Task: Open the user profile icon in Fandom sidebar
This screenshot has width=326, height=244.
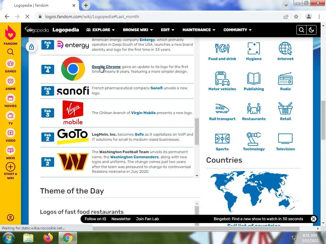Action: (x=11, y=217)
